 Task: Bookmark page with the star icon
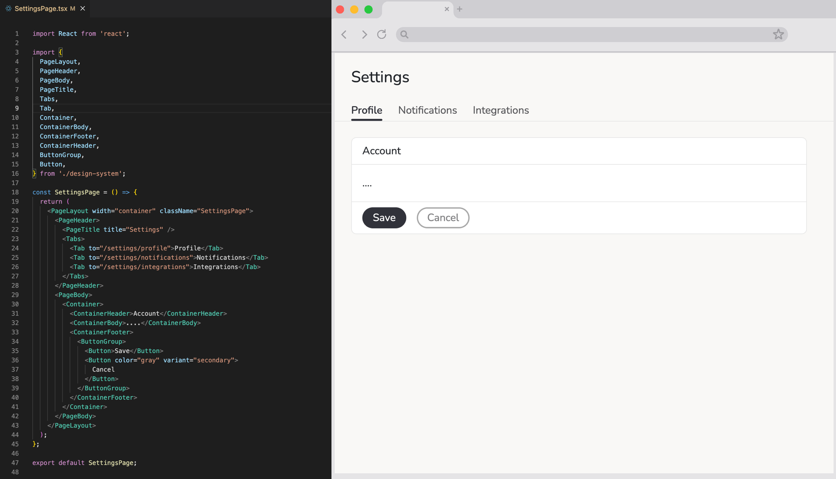pos(778,34)
